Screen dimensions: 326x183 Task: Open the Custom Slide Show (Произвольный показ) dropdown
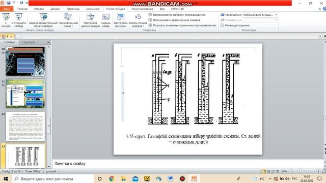(x=68, y=20)
